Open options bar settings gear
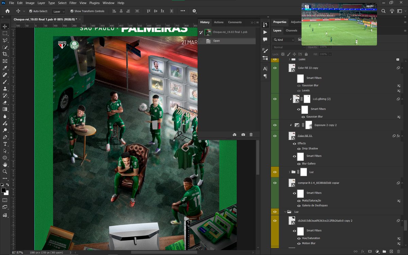Viewport: 408px width, 255px height. [194, 11]
